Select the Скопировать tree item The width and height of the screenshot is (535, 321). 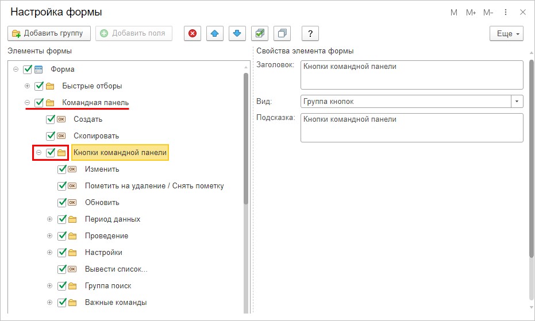tap(96, 136)
